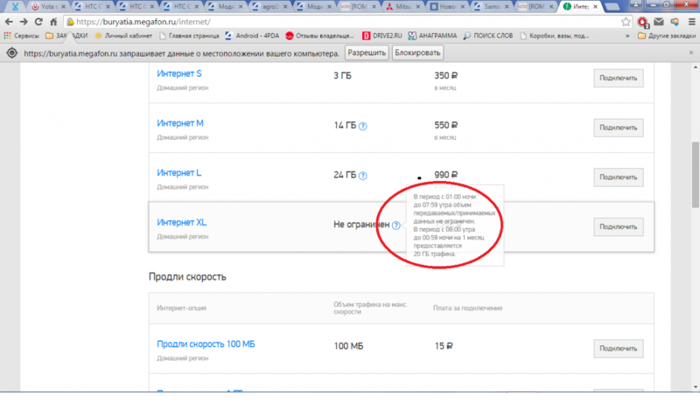Open the browser home page
This screenshot has height=409, width=700.
53,21
